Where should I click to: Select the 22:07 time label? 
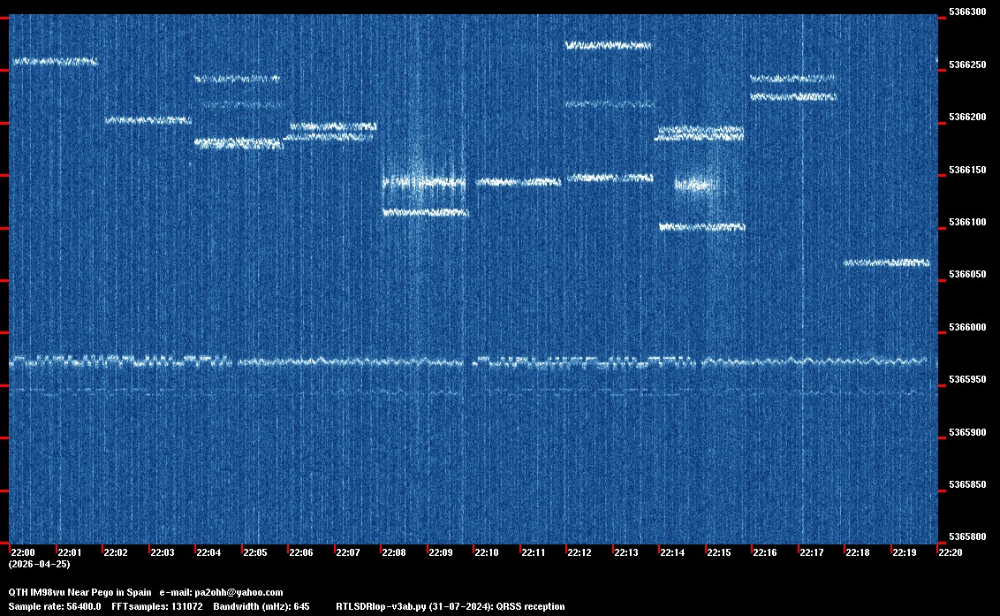point(347,552)
